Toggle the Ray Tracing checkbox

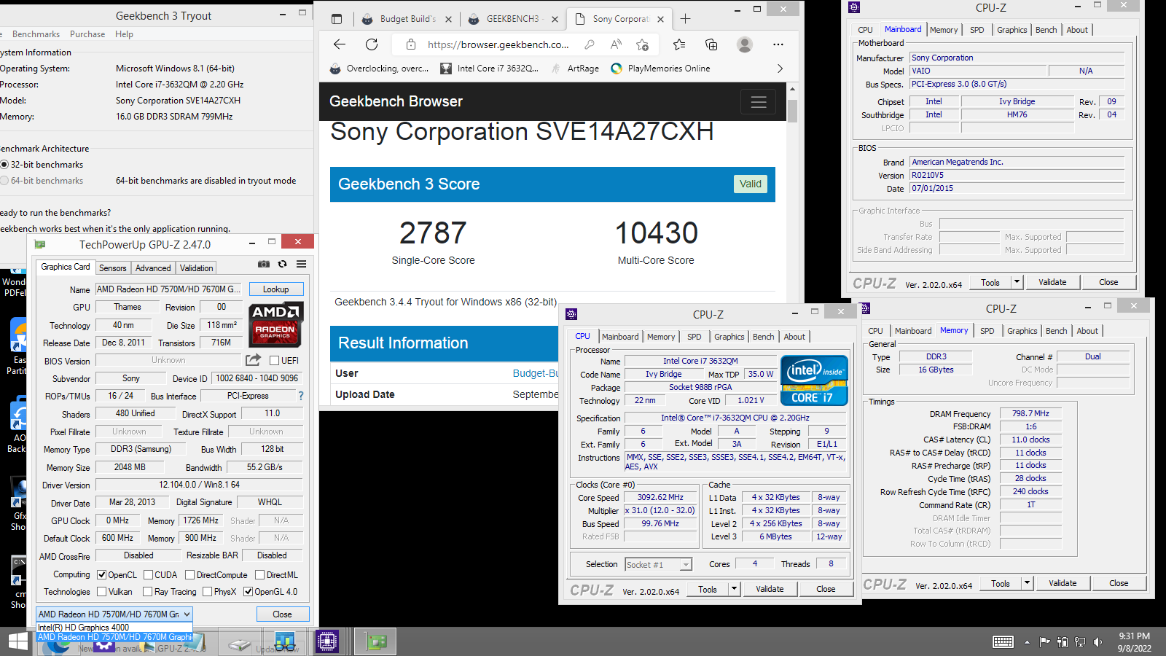pyautogui.click(x=148, y=591)
